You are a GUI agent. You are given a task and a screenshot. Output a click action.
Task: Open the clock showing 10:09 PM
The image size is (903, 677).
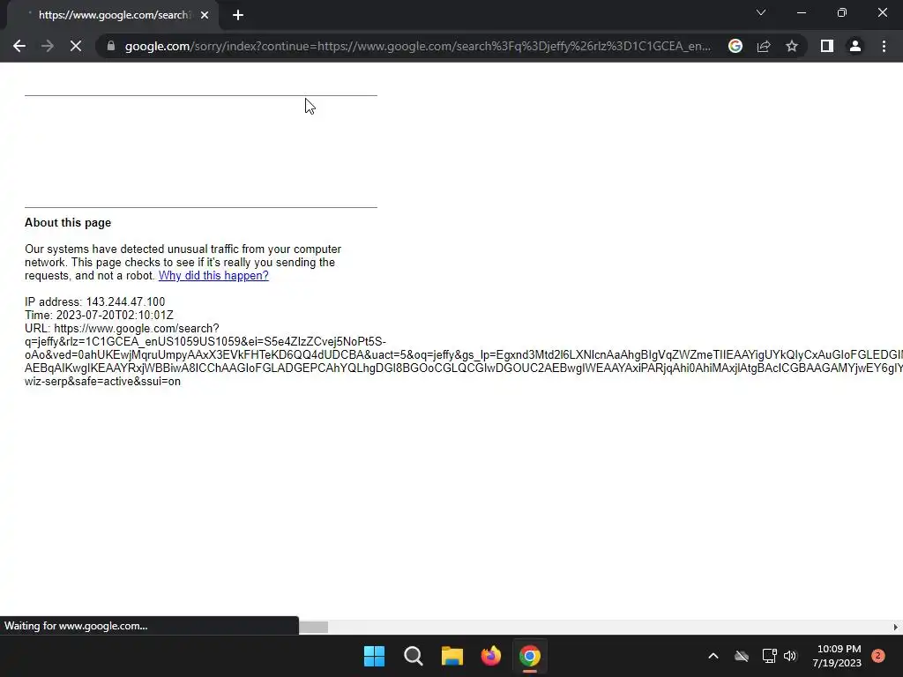click(x=838, y=656)
